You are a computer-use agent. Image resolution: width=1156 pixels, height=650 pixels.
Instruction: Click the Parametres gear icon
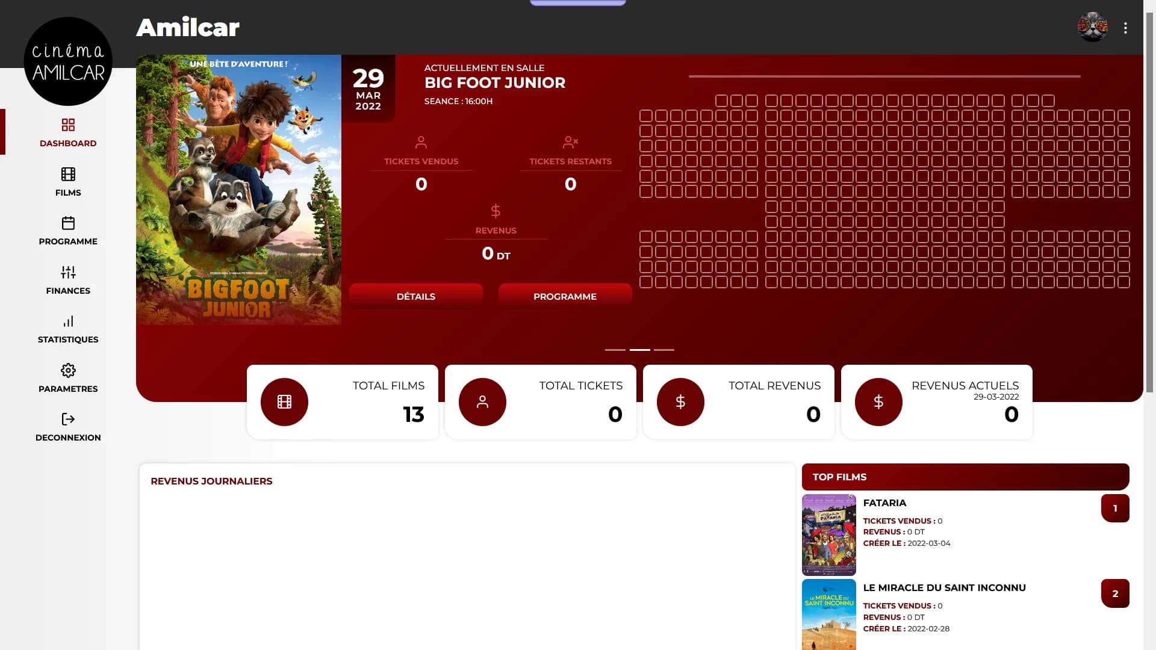coord(68,370)
